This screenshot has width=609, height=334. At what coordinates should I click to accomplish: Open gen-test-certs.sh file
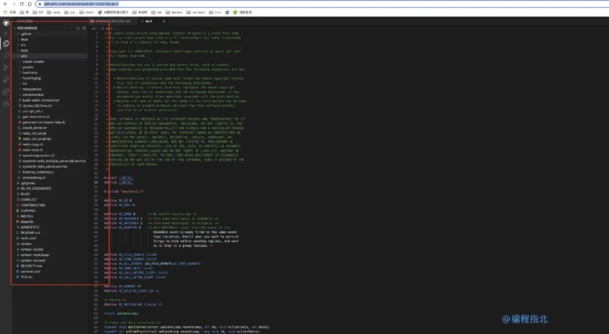[51, 117]
